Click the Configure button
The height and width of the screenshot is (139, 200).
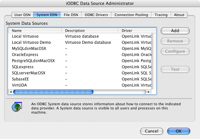175,51
